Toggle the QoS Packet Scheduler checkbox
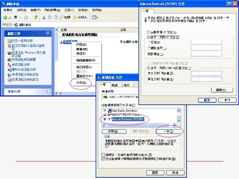239x179 pixels. click(105, 110)
